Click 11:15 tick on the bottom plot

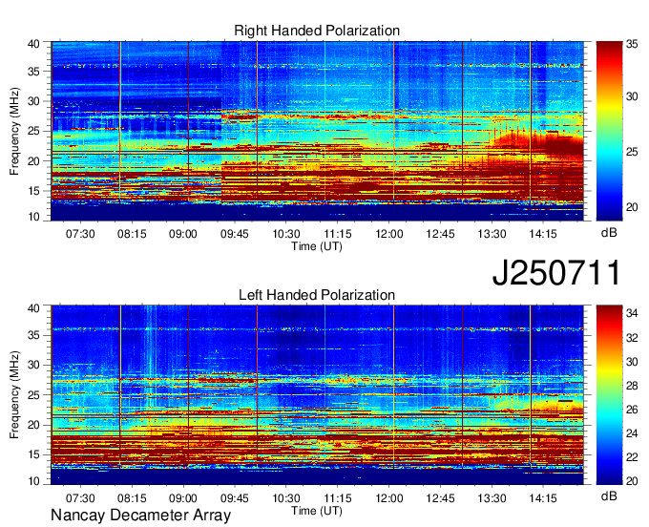tap(338, 498)
